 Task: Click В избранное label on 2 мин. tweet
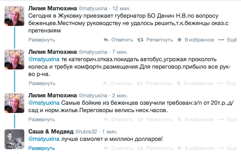coord(199,119)
